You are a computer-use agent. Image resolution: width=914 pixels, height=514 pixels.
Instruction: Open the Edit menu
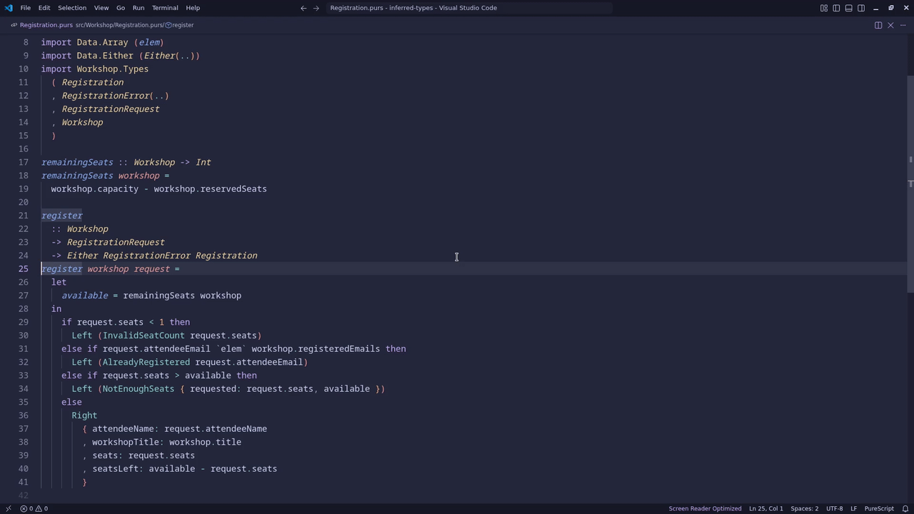(44, 8)
